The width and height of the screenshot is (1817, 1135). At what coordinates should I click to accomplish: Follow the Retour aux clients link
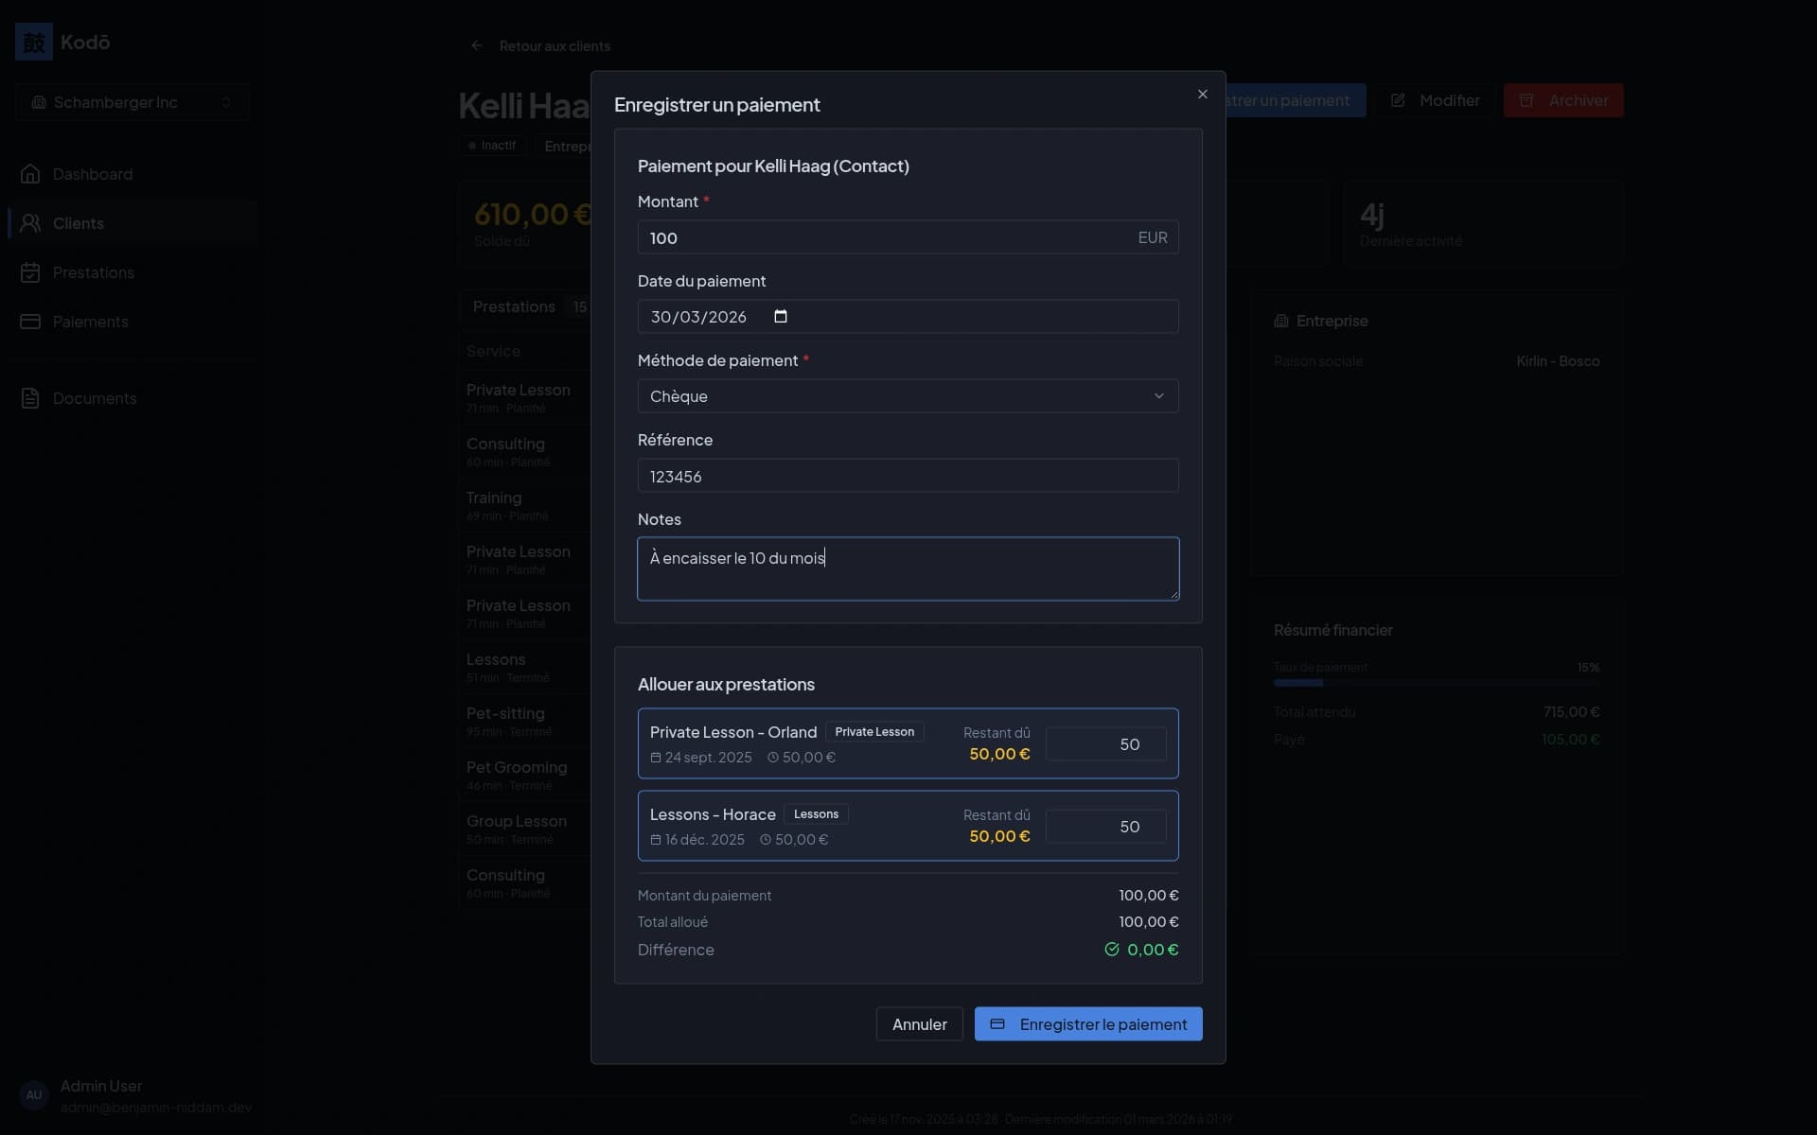(x=555, y=45)
